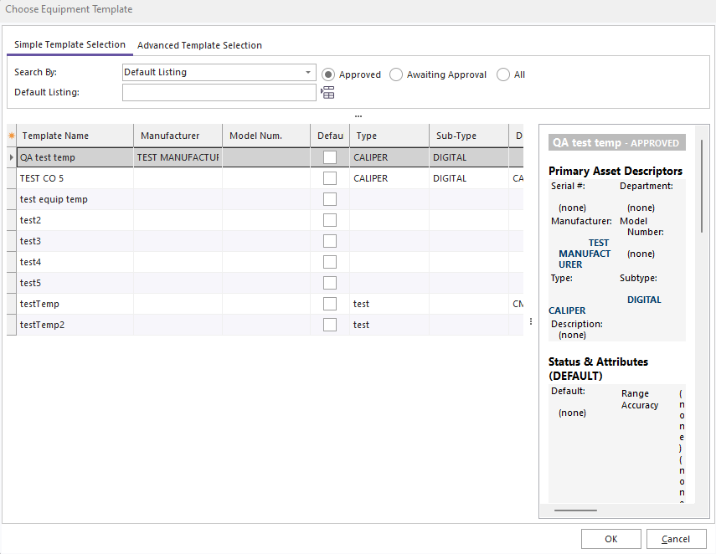
Task: Select the Awaiting Approval radio button
Action: pyautogui.click(x=396, y=74)
